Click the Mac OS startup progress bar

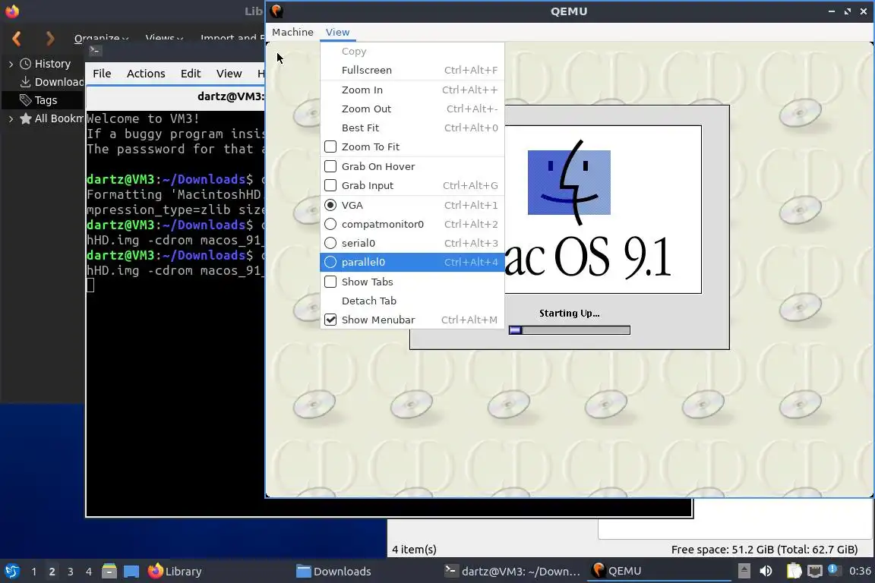pyautogui.click(x=569, y=330)
